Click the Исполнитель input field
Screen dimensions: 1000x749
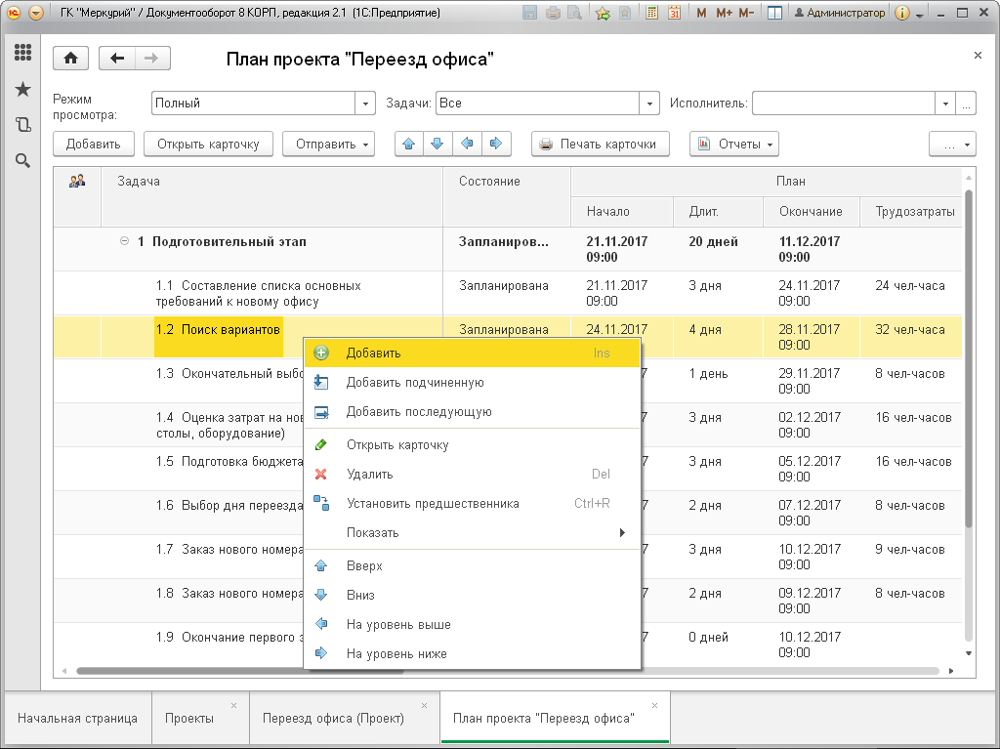(x=844, y=104)
